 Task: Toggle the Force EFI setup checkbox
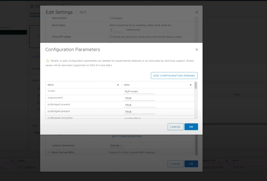click(110, 37)
